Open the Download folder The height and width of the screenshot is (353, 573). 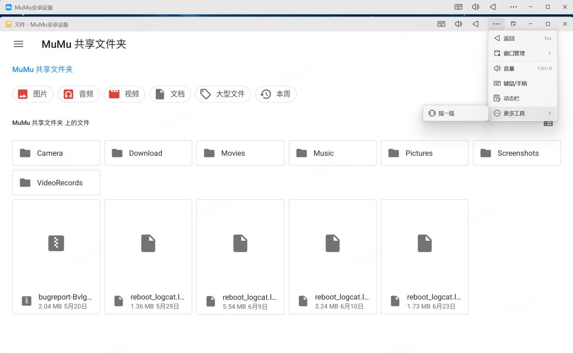click(148, 153)
